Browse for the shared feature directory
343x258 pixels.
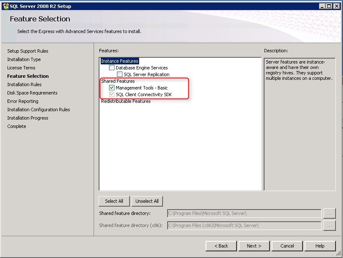[x=330, y=214]
